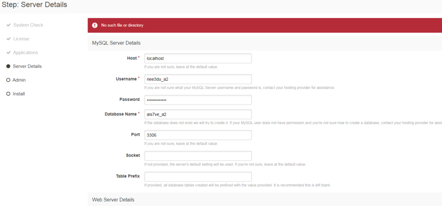Click the System Check checkmark icon
The width and height of the screenshot is (442, 206).
click(x=8, y=25)
